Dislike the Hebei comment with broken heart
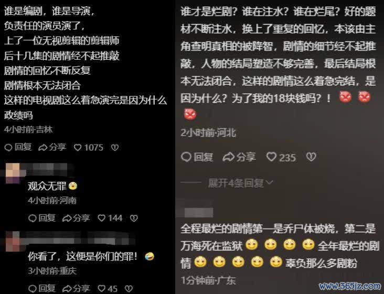Screen dimensions: 384x294 coord(311,157)
